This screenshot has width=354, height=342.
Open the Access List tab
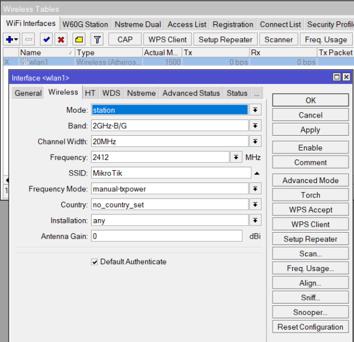point(187,24)
